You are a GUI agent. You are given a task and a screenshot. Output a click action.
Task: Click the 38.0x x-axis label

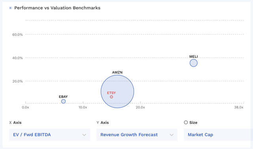tap(239, 107)
